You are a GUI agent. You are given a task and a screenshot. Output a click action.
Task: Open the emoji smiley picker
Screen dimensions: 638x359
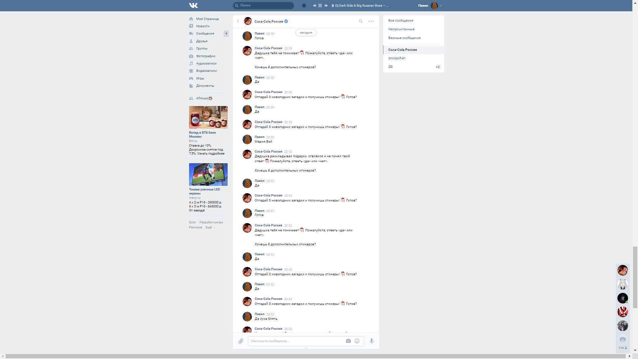[357, 341]
